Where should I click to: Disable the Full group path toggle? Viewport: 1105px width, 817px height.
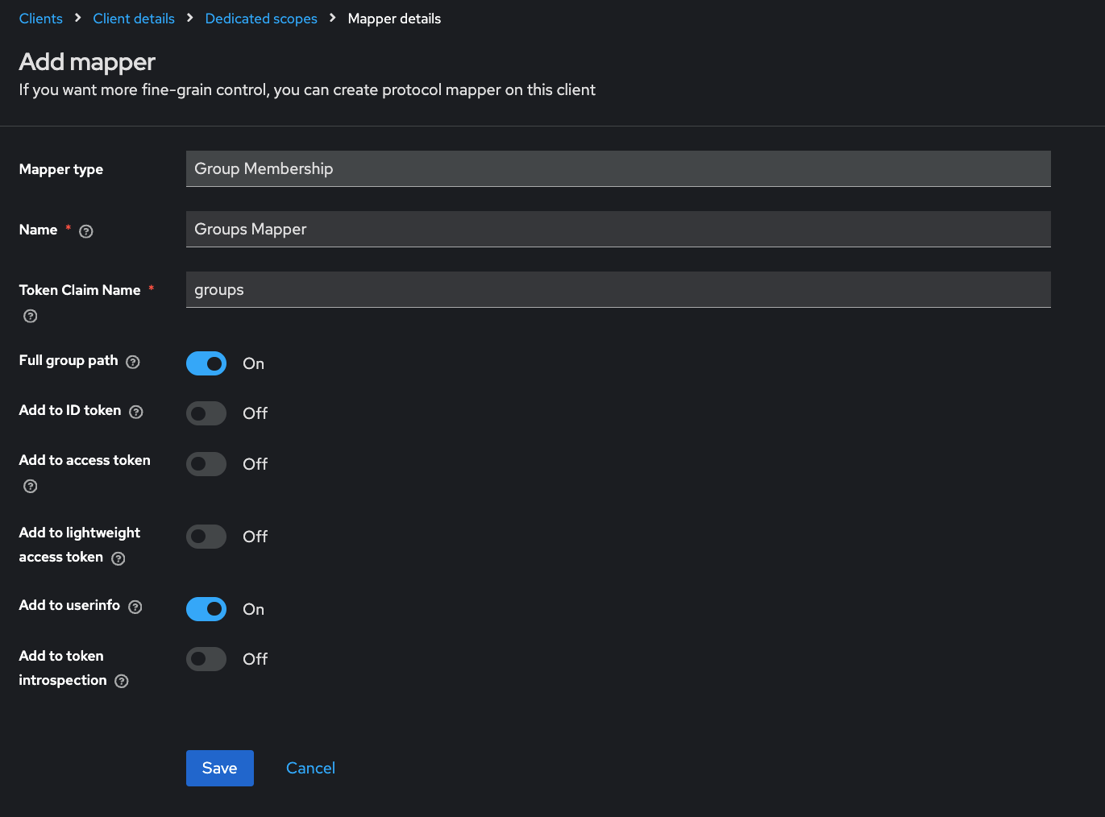[206, 363]
